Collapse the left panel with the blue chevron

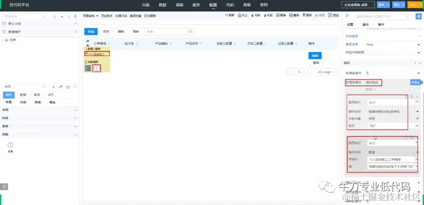pos(76,16)
